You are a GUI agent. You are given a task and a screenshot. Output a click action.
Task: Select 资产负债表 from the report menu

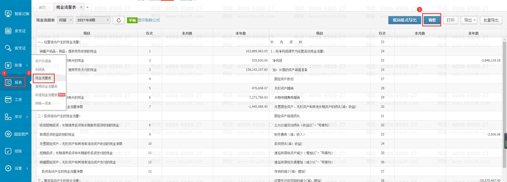[x=43, y=61]
